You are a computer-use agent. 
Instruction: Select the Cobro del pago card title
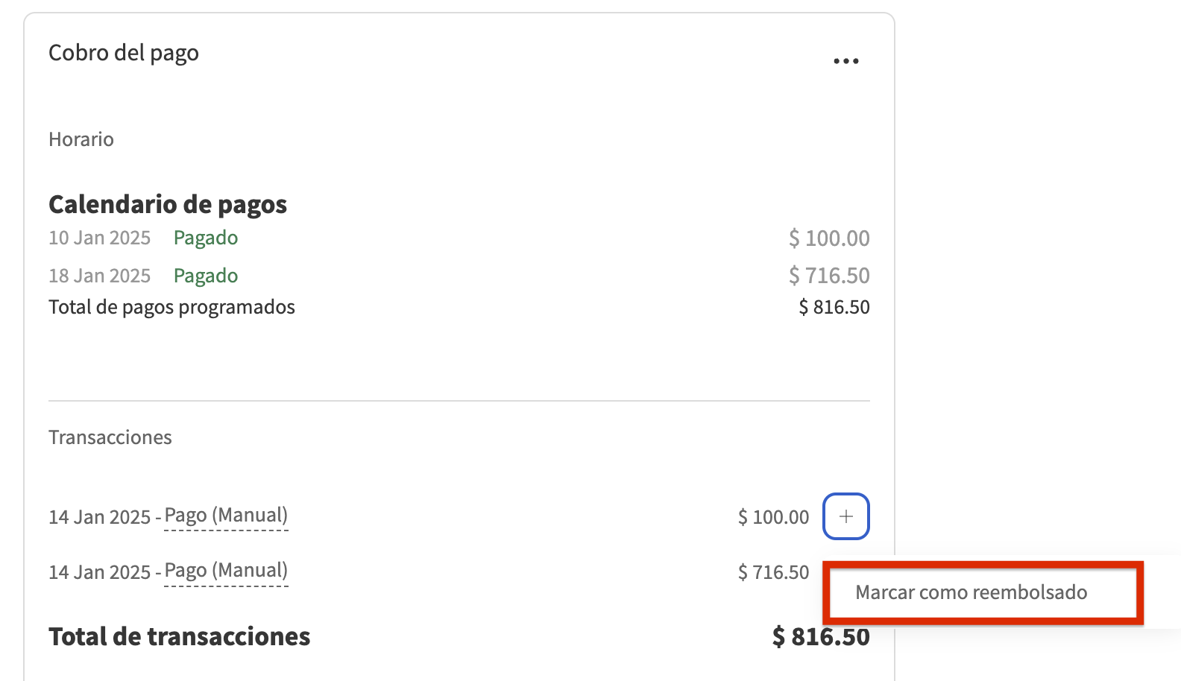[x=124, y=53]
